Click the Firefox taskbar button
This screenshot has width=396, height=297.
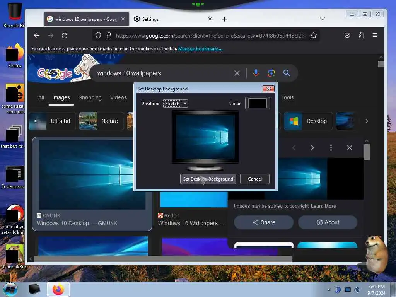point(58,289)
